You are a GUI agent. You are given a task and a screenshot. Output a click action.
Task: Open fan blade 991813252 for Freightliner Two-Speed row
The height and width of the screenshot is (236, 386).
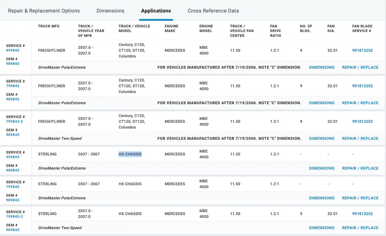pos(362,122)
